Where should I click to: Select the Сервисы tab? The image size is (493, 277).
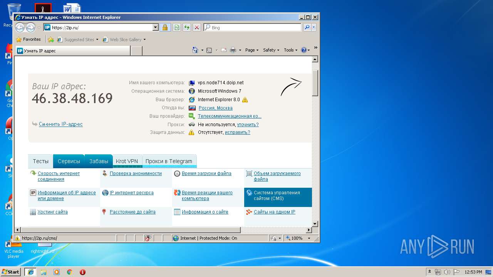click(x=69, y=161)
